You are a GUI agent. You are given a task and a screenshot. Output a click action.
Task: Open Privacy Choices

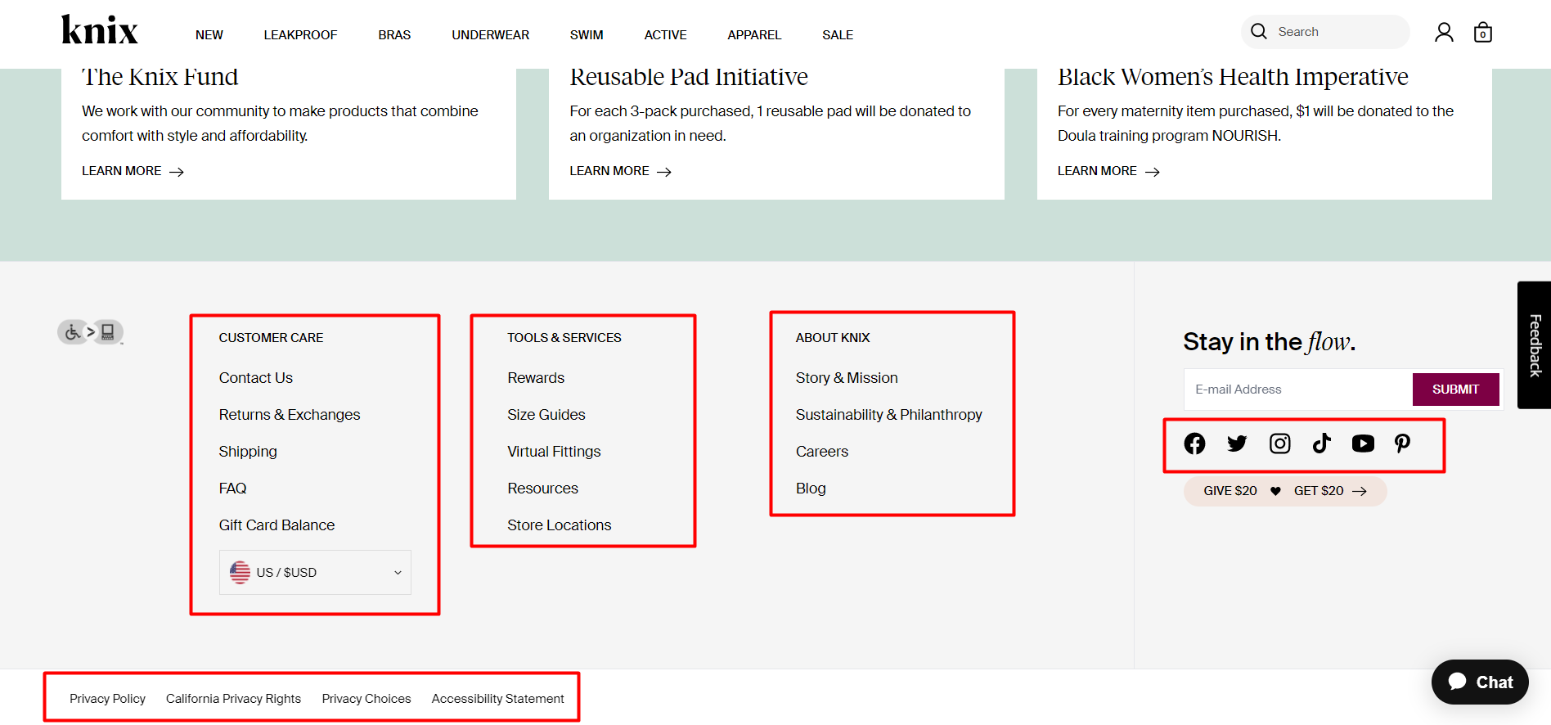366,699
